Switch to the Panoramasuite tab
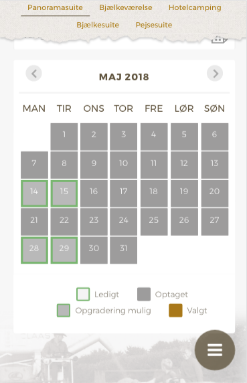 pos(55,7)
